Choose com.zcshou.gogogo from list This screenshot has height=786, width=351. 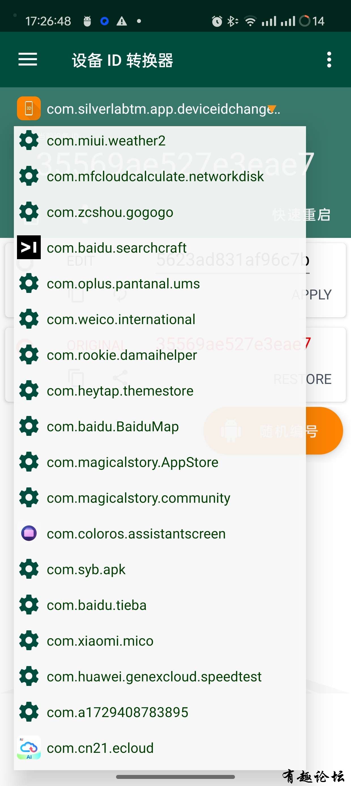point(160,212)
